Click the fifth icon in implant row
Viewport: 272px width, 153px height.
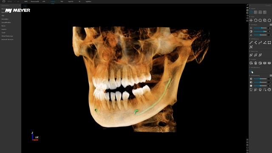click(269, 63)
